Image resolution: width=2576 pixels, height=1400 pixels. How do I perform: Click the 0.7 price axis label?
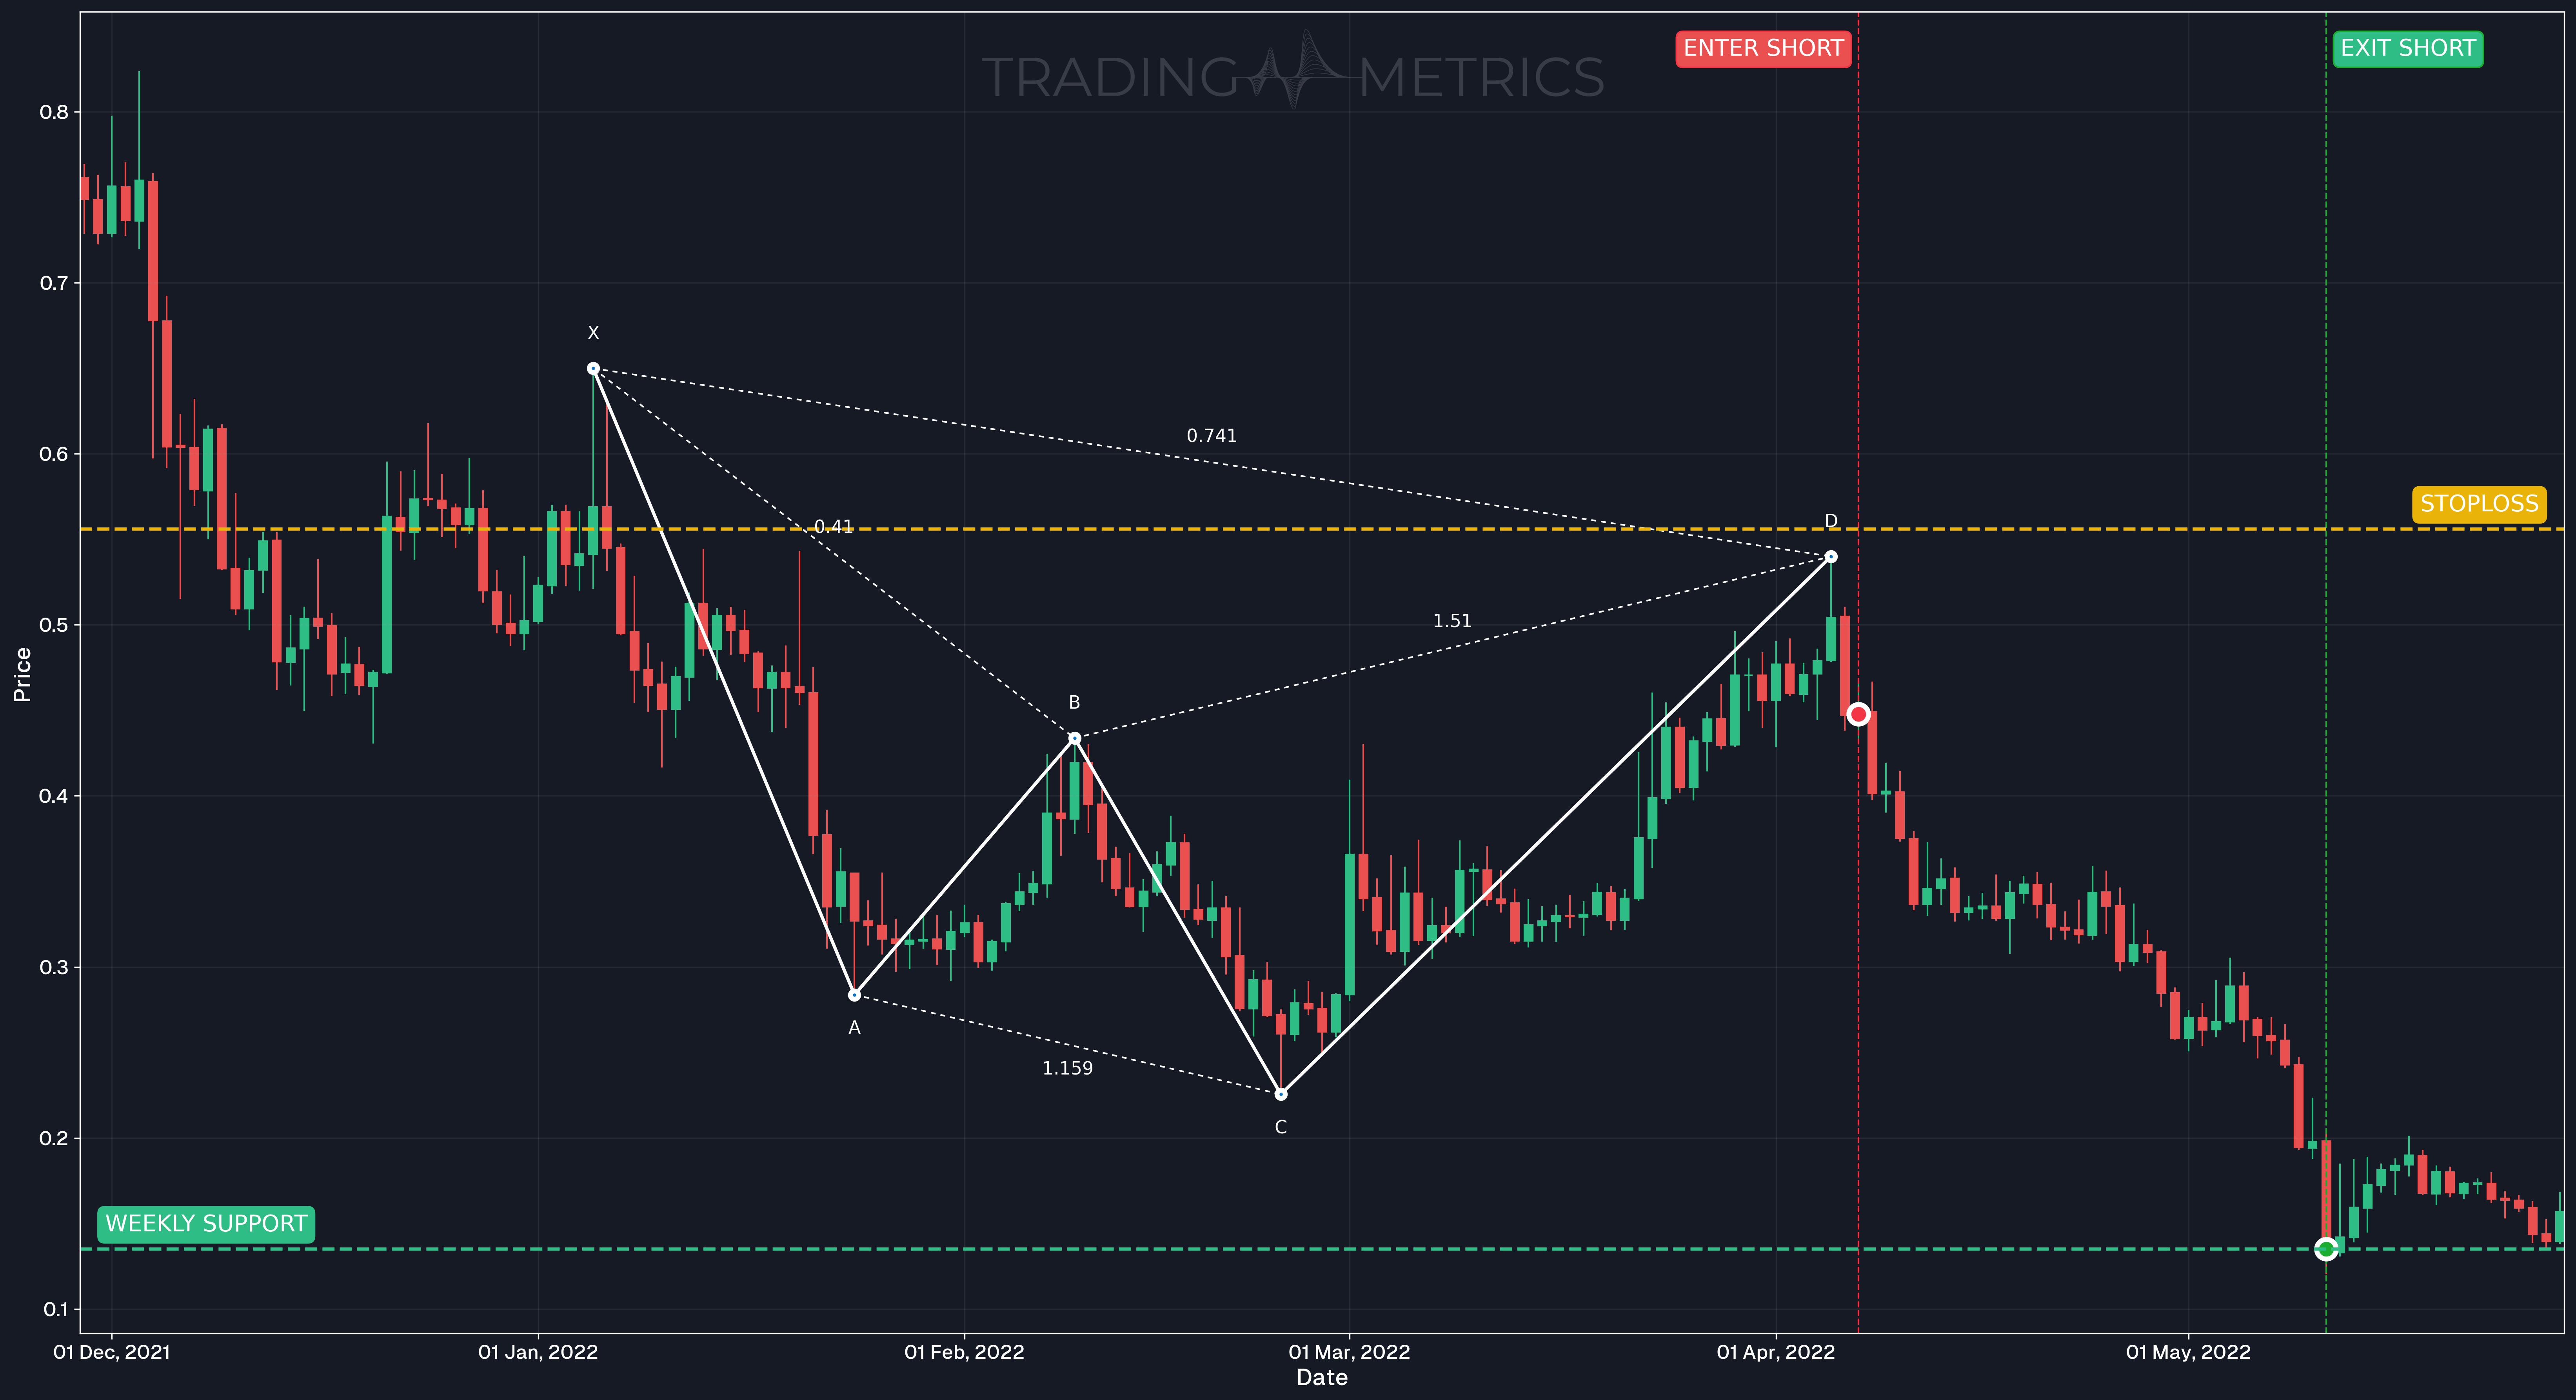point(54,283)
